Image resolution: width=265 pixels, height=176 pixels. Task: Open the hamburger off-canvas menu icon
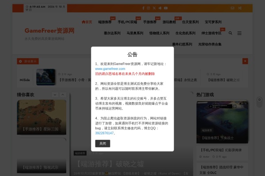(x=239, y=33)
